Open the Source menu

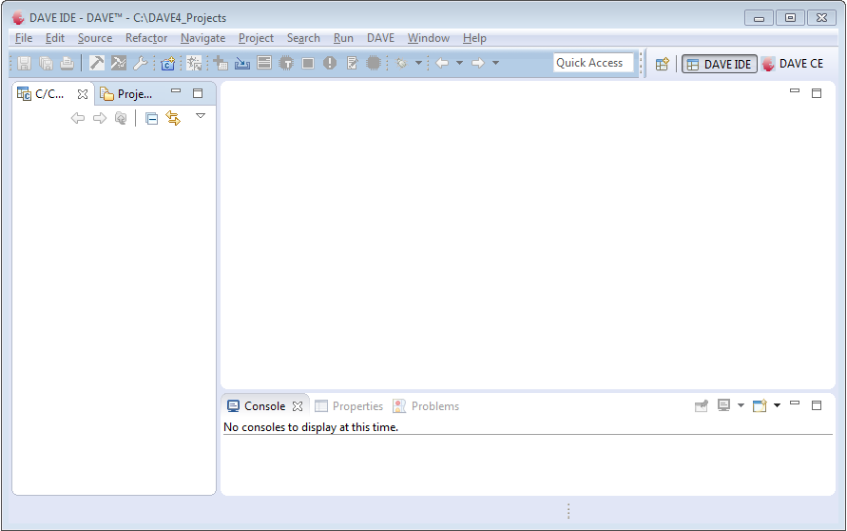click(x=95, y=38)
